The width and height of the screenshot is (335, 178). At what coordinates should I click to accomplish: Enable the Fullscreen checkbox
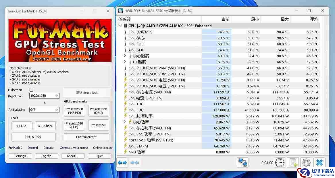pos(32,90)
